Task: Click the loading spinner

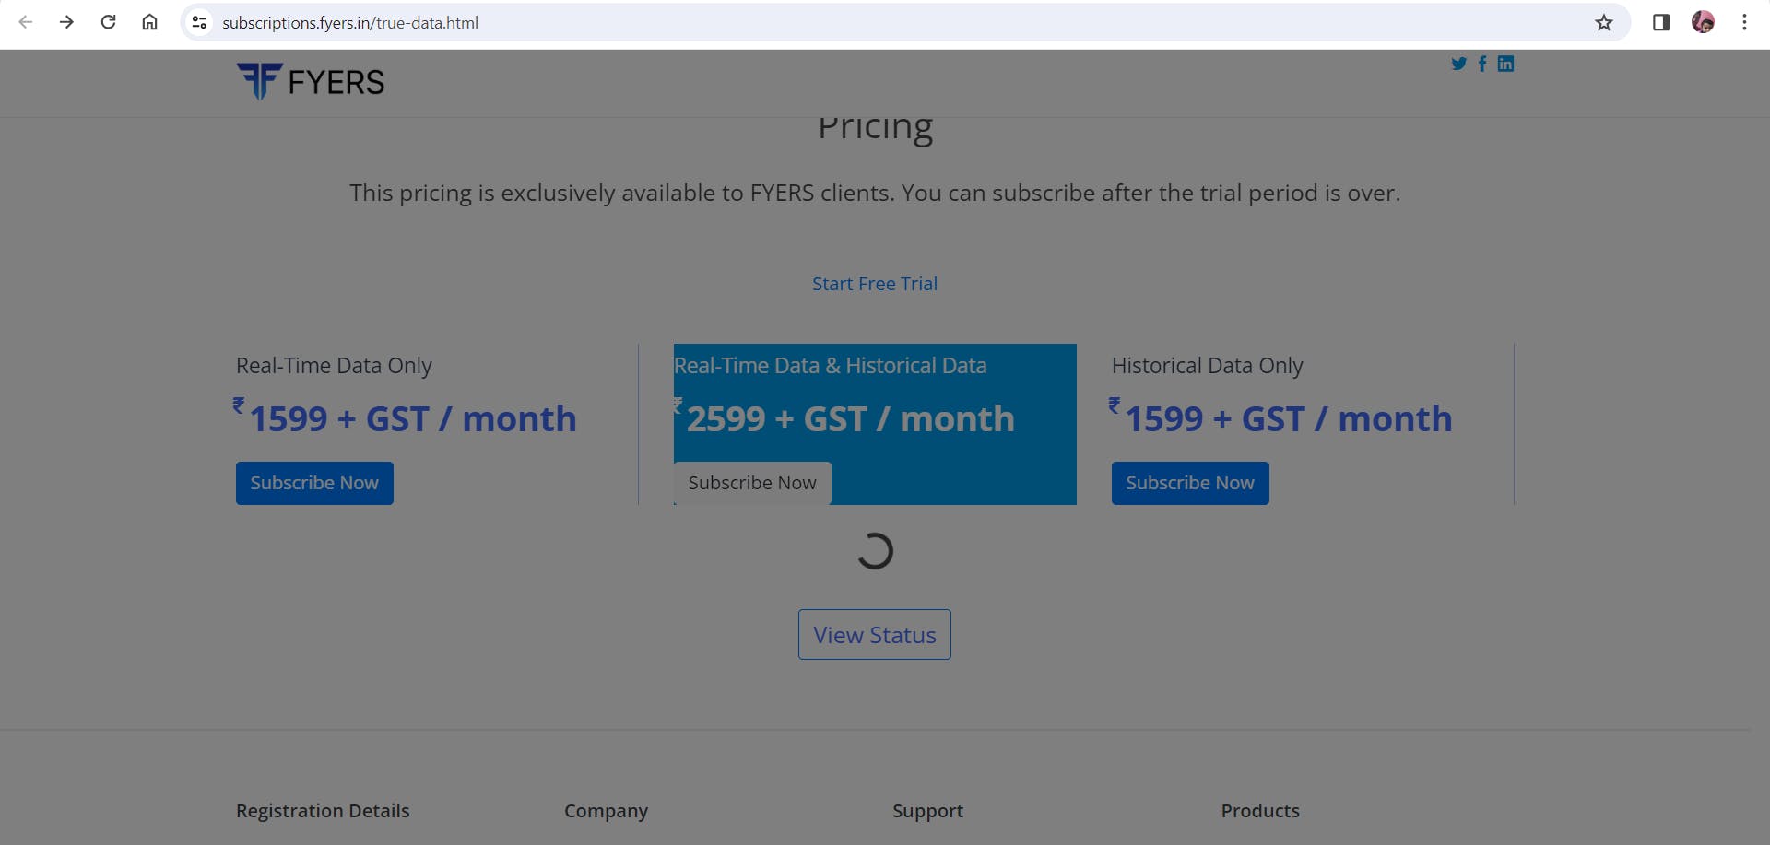Action: 875,551
